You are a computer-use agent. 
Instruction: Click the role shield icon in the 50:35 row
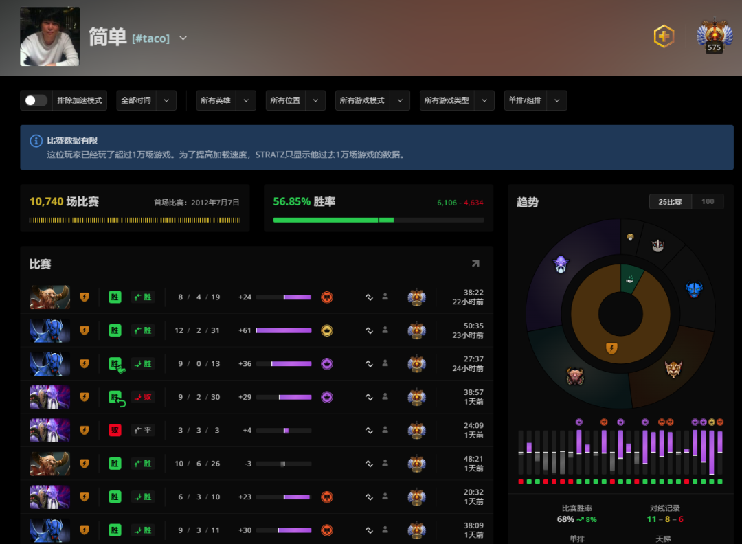[85, 330]
